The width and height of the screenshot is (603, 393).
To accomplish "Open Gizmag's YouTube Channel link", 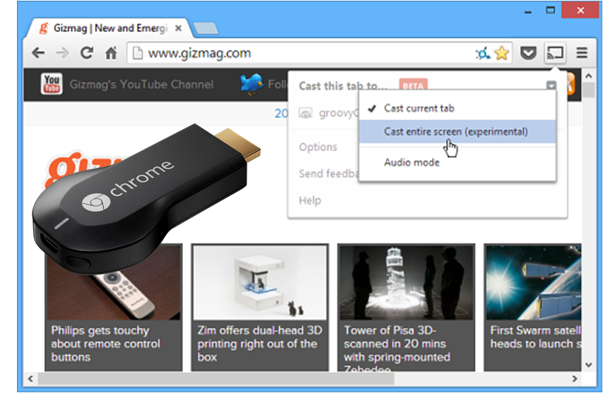I will point(141,85).
